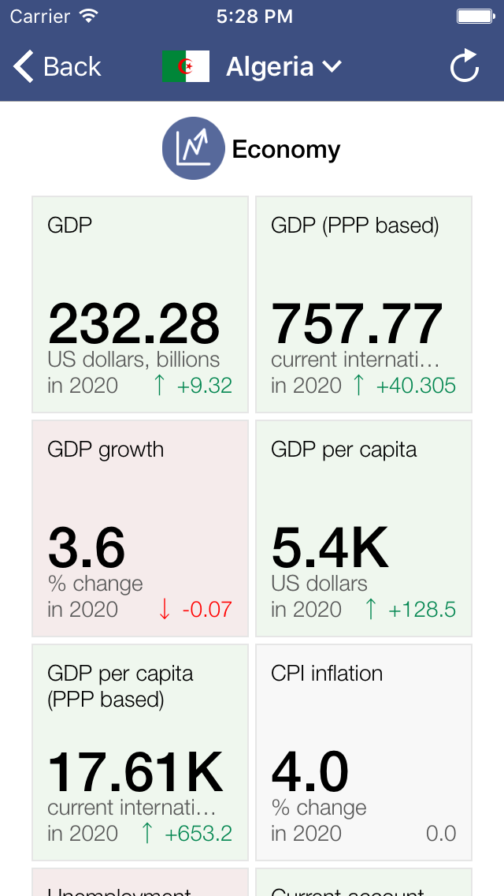Tap the back chevron arrow
504x896 pixels.
pyautogui.click(x=24, y=66)
